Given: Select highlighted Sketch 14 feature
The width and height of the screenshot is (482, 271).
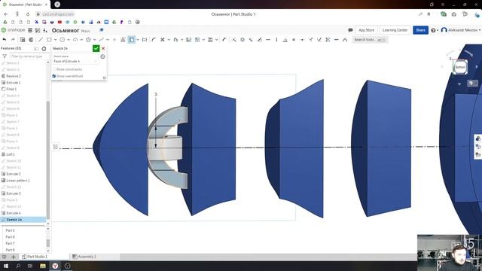Looking at the screenshot, I should point(23,220).
